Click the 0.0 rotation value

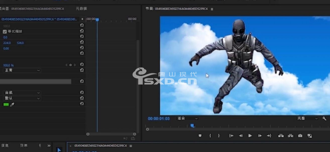click(5, 37)
